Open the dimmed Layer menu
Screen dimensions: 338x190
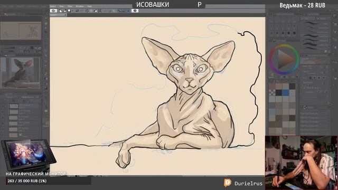(x=44, y=6)
